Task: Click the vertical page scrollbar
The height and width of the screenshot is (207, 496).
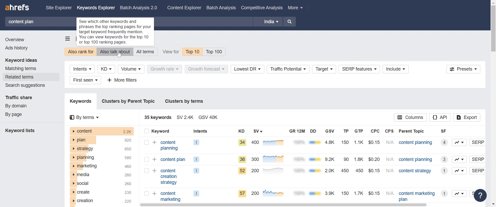Action: click(x=493, y=28)
